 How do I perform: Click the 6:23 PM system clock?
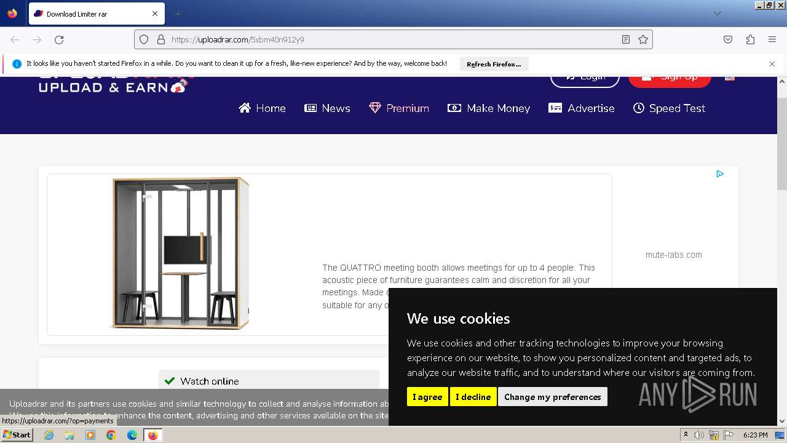coord(756,435)
